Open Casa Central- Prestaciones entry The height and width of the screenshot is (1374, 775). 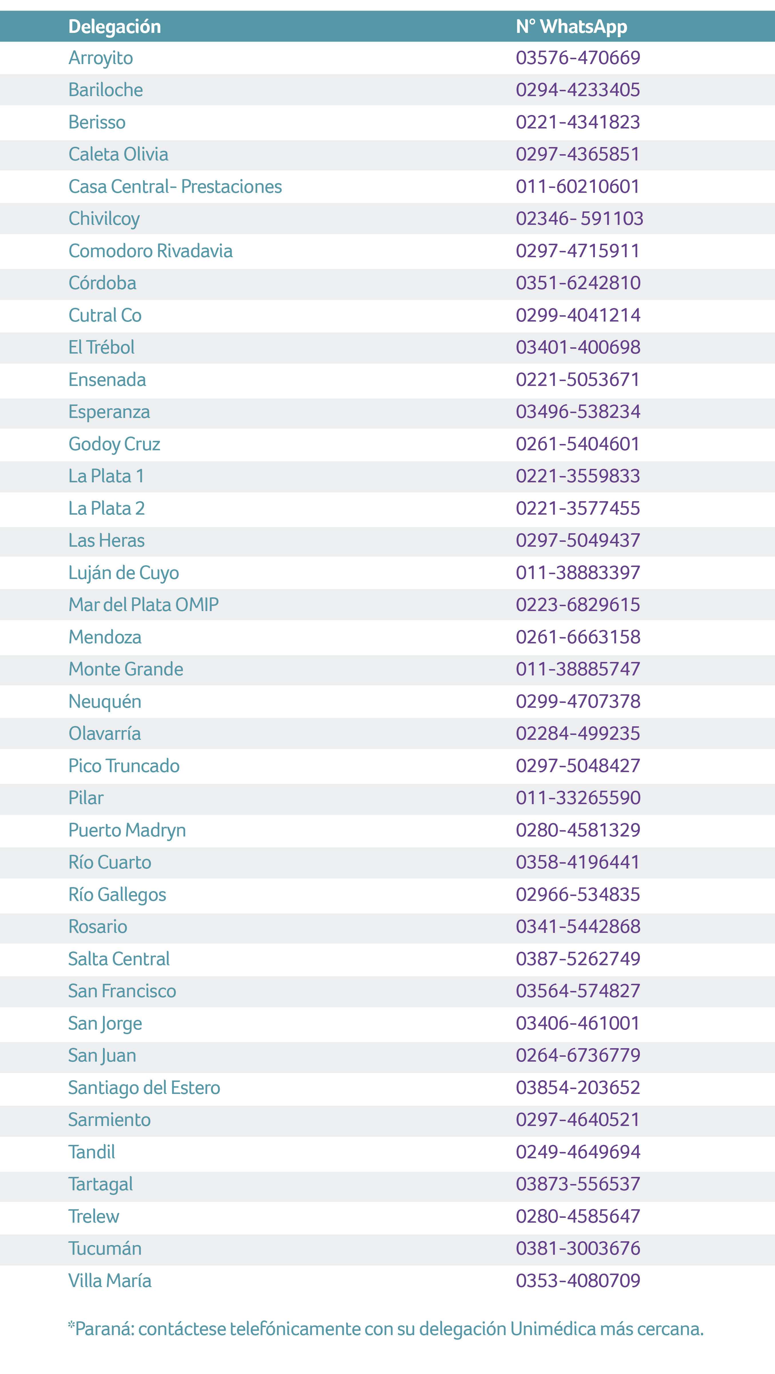175,186
